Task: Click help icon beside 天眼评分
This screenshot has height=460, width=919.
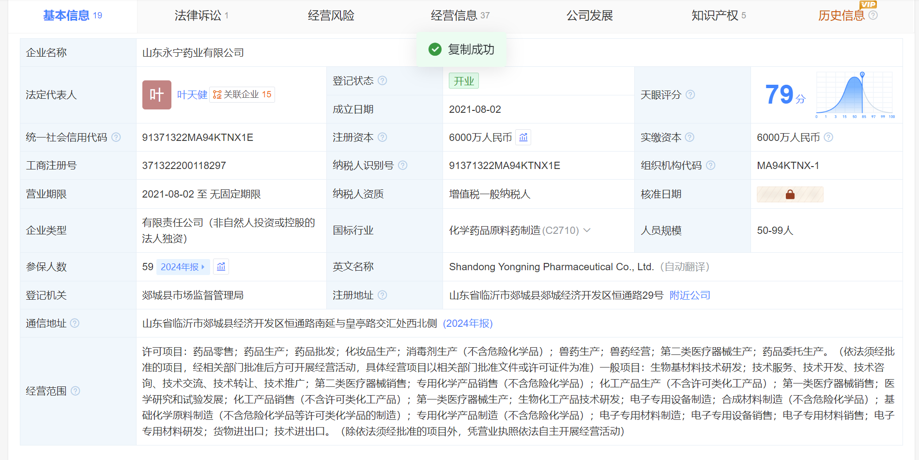Action: point(690,94)
